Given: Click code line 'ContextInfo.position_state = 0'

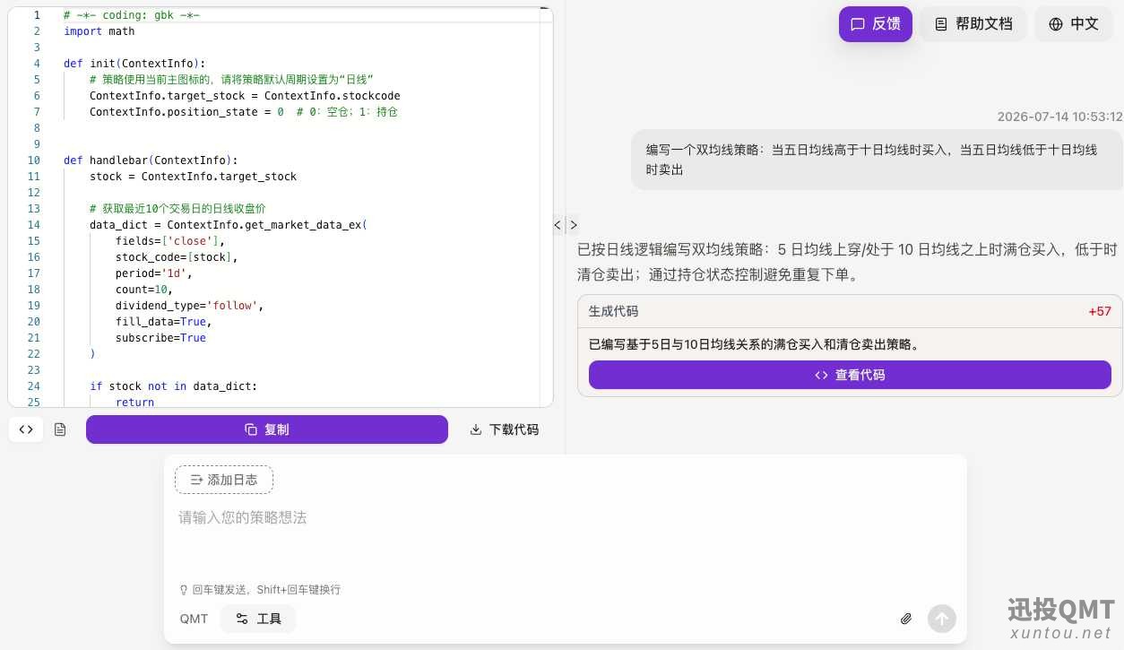Looking at the screenshot, I should (x=186, y=112).
